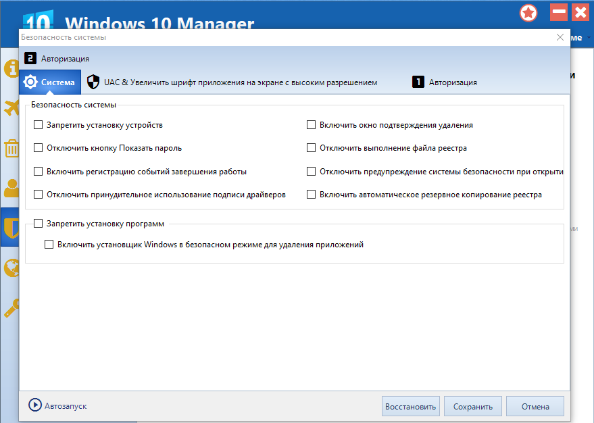Viewport: 594px width, 423px height.
Task: Close the Windows 10 Manager main window
Action: pyautogui.click(x=580, y=12)
